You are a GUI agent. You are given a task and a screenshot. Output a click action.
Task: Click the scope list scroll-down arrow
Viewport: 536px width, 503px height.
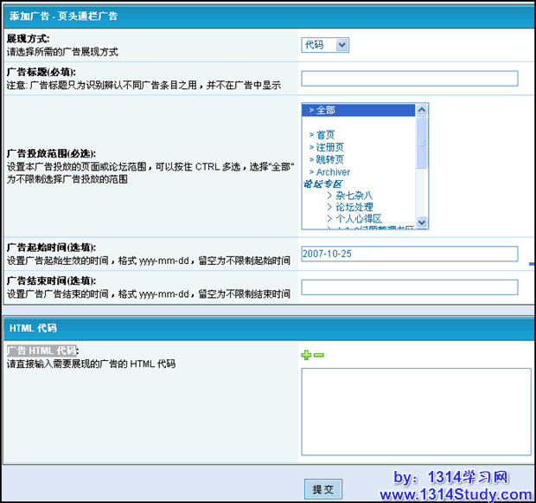click(422, 224)
